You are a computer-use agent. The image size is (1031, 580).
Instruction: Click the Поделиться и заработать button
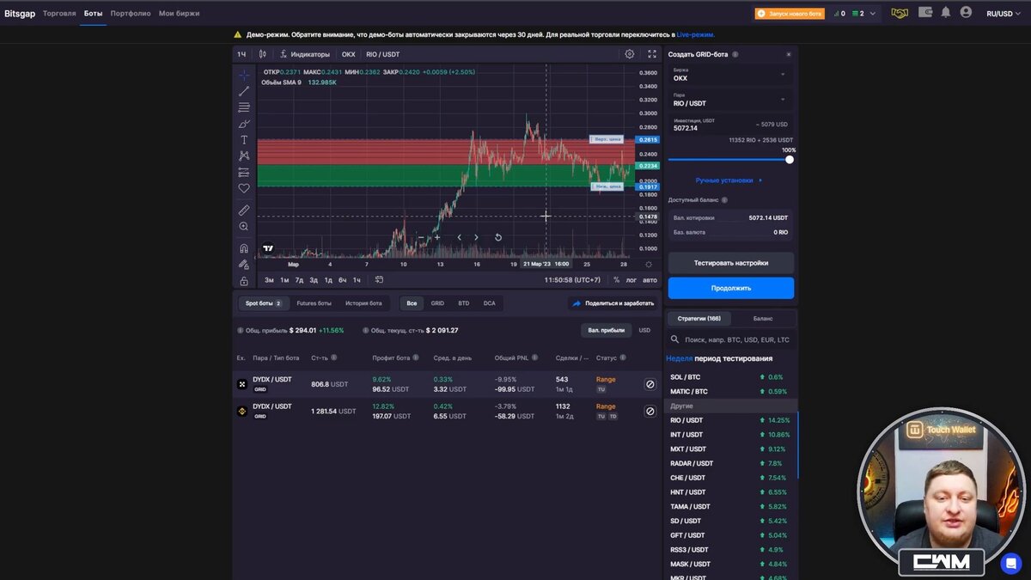click(x=613, y=303)
